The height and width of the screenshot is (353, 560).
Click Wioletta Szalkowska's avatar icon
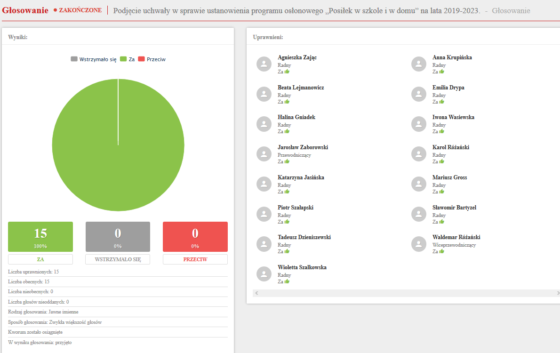[264, 274]
